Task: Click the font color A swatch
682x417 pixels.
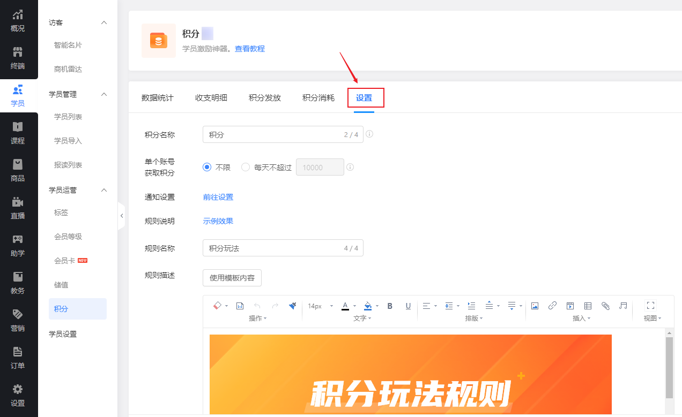Action: click(x=345, y=306)
